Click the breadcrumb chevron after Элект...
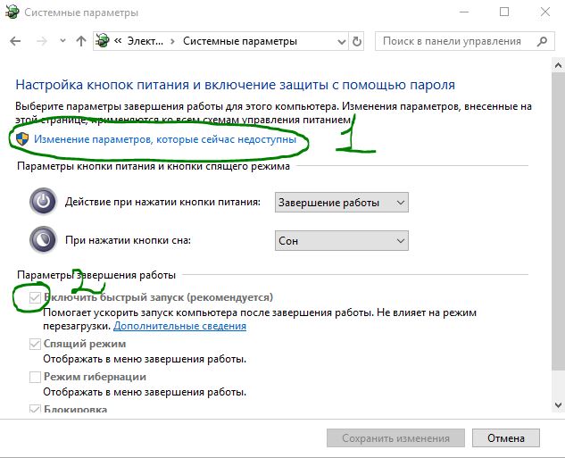Image resolution: width=565 pixels, height=458 pixels. coord(173,41)
